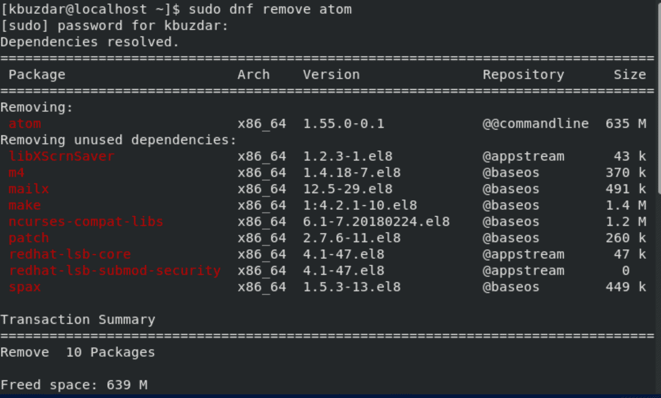Click the patch package entry
661x398 pixels.
tap(28, 238)
